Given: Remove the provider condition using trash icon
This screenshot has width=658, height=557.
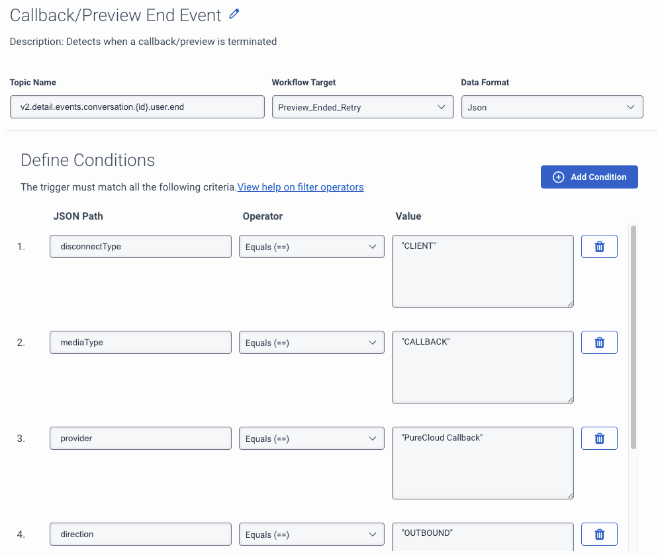Looking at the screenshot, I should tap(599, 439).
